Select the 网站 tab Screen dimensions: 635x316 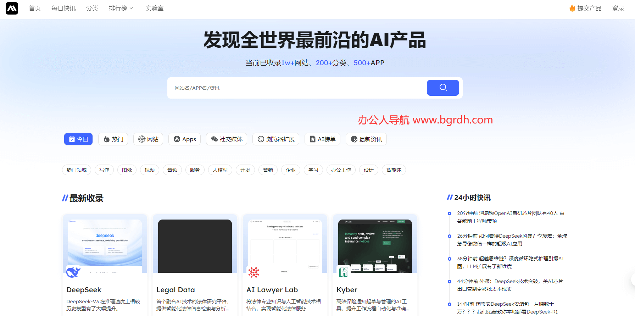pos(148,139)
